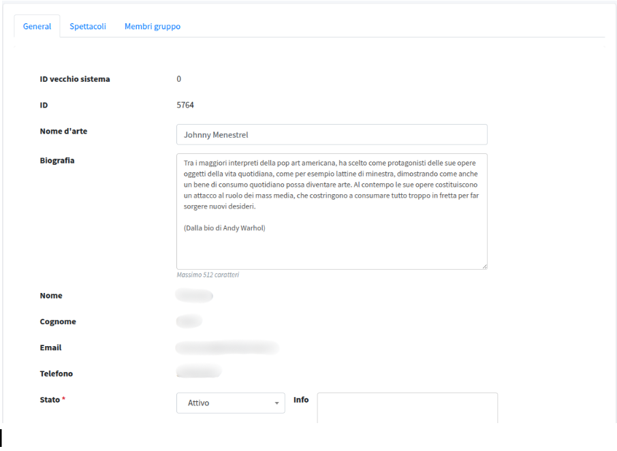Focus the Biografia text area
This screenshot has height=451, width=617.
[x=332, y=211]
